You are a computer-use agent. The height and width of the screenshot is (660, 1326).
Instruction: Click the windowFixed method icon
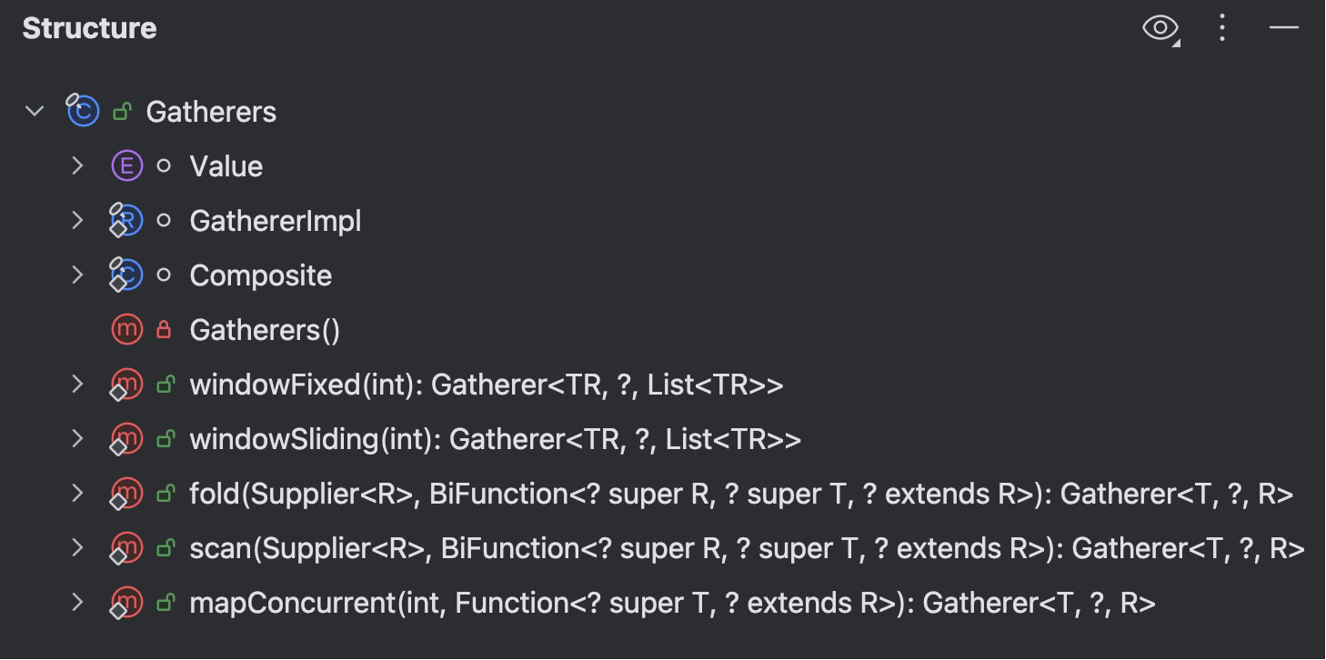[x=126, y=385]
